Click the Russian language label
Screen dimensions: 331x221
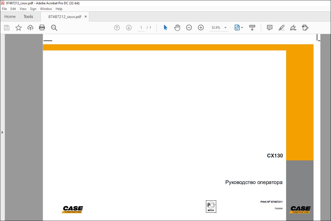[x=279, y=208]
